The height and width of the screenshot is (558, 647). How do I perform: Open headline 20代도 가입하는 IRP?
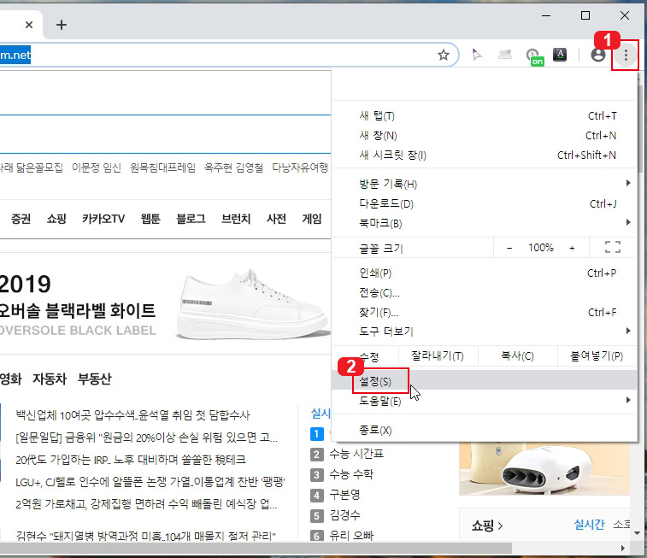tap(131, 460)
